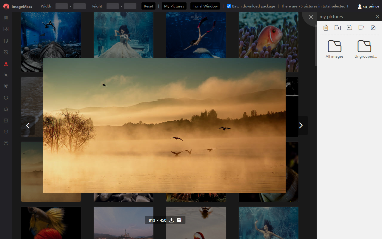Select the picture icon in left sidebar
The width and height of the screenshot is (382, 239).
(6, 29)
